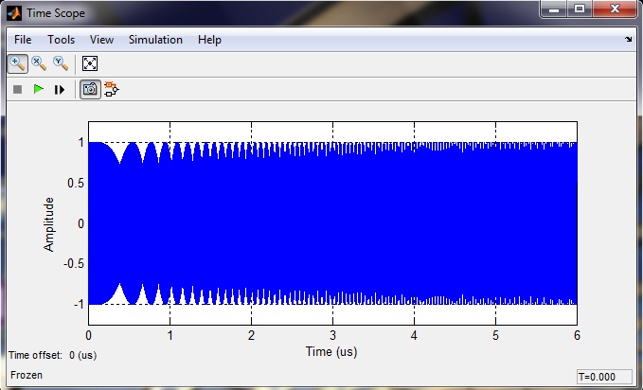Click the Step forward button
This screenshot has width=643, height=390.
pos(60,90)
